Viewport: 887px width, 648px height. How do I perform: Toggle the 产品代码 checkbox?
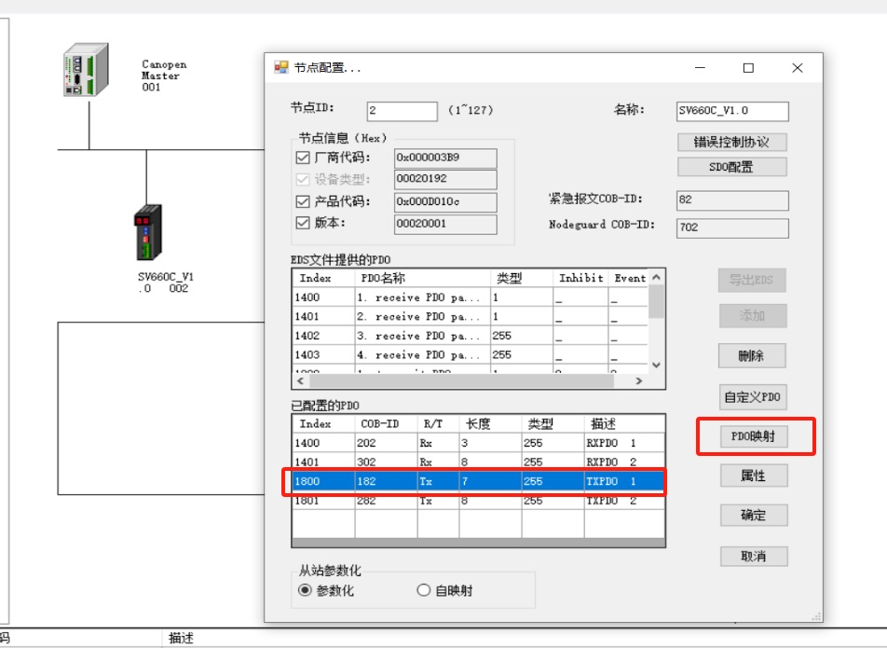(x=302, y=201)
